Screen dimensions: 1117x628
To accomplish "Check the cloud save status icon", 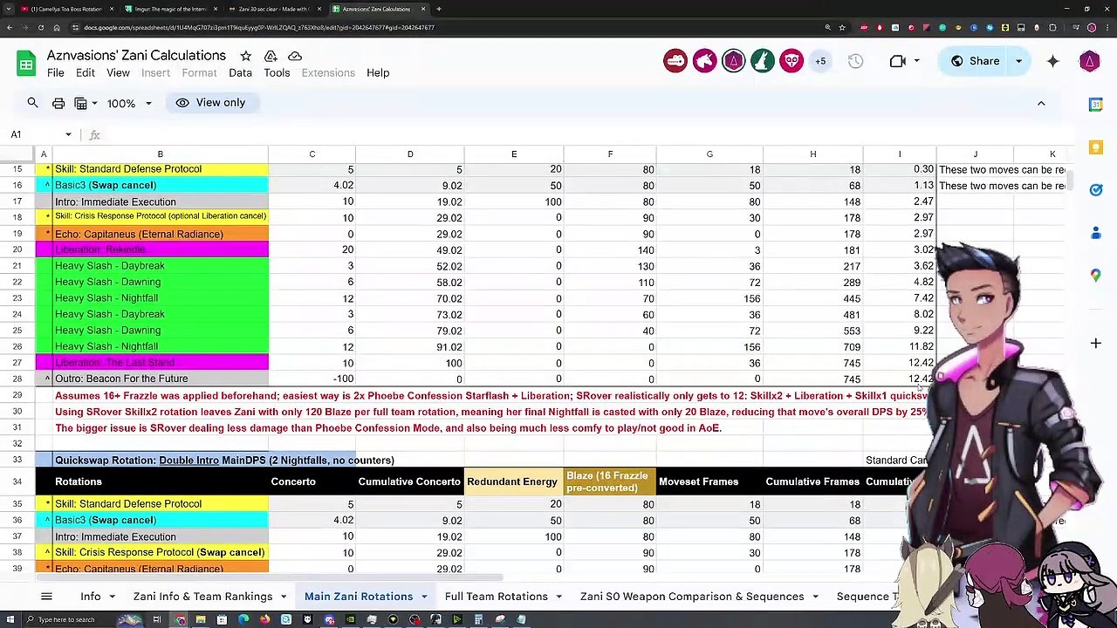I will point(295,56).
